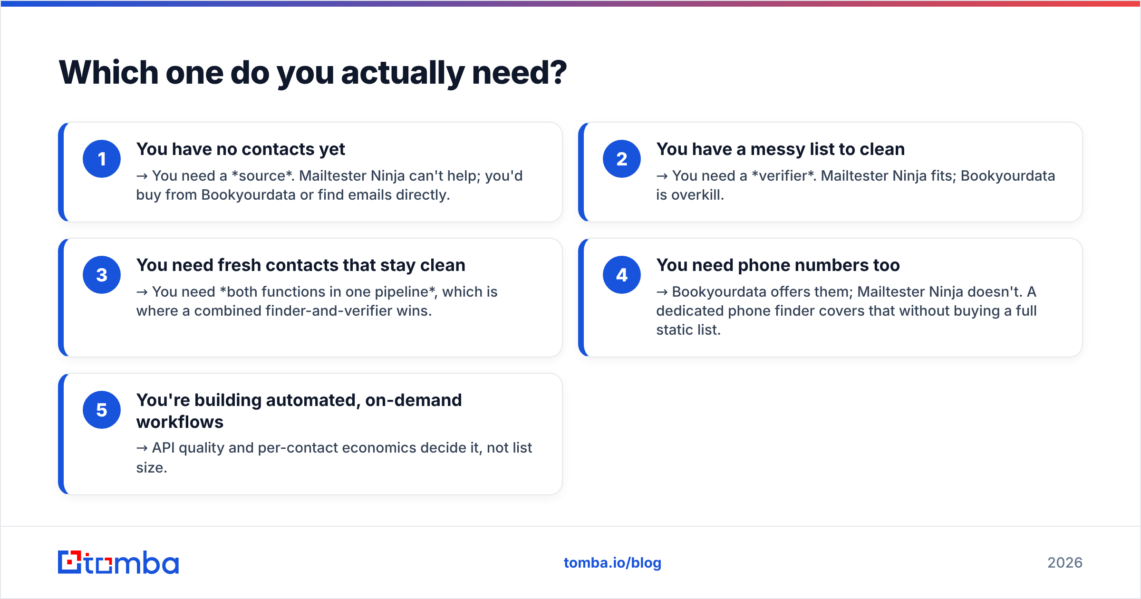Click the 'automated, on-demand workflows' card title

[x=299, y=411]
